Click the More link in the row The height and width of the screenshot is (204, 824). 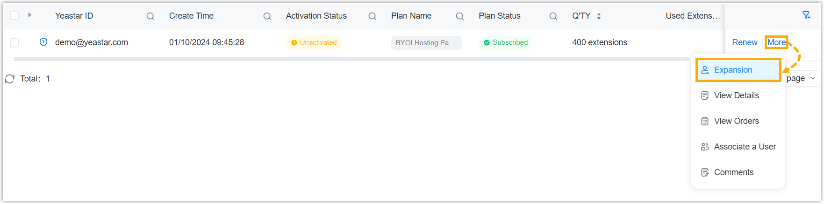776,42
